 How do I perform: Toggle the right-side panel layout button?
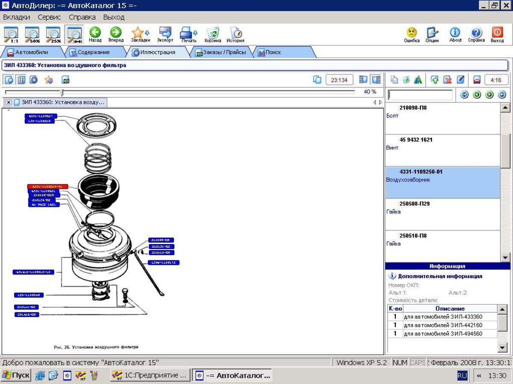click(376, 80)
